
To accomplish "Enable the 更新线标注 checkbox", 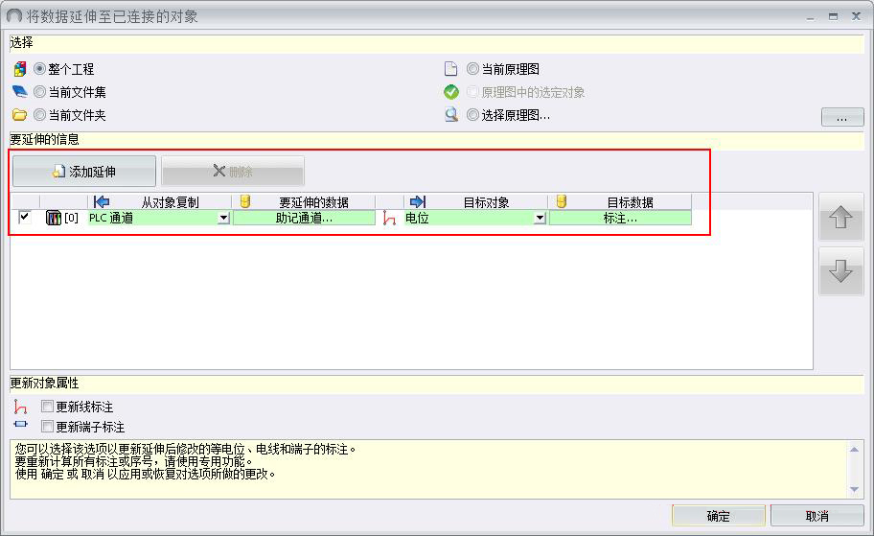I will (47, 407).
